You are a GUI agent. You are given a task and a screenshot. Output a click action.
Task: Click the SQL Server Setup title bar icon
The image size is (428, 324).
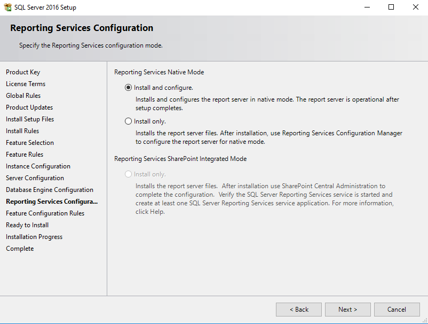coord(8,7)
